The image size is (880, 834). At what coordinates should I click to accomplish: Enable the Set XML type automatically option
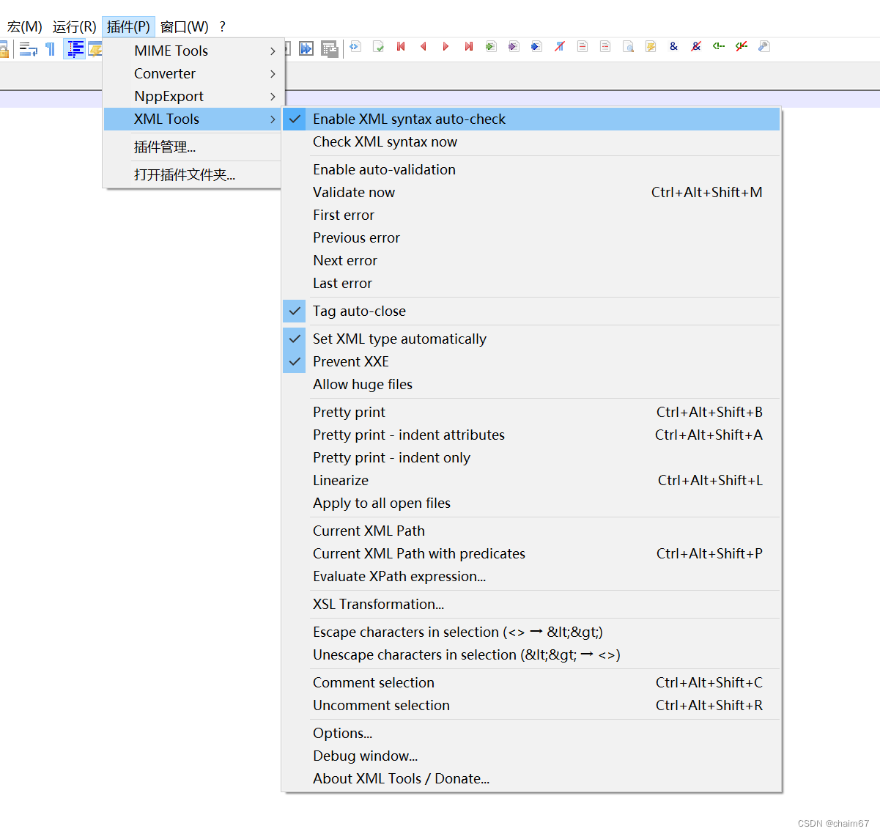click(x=399, y=339)
